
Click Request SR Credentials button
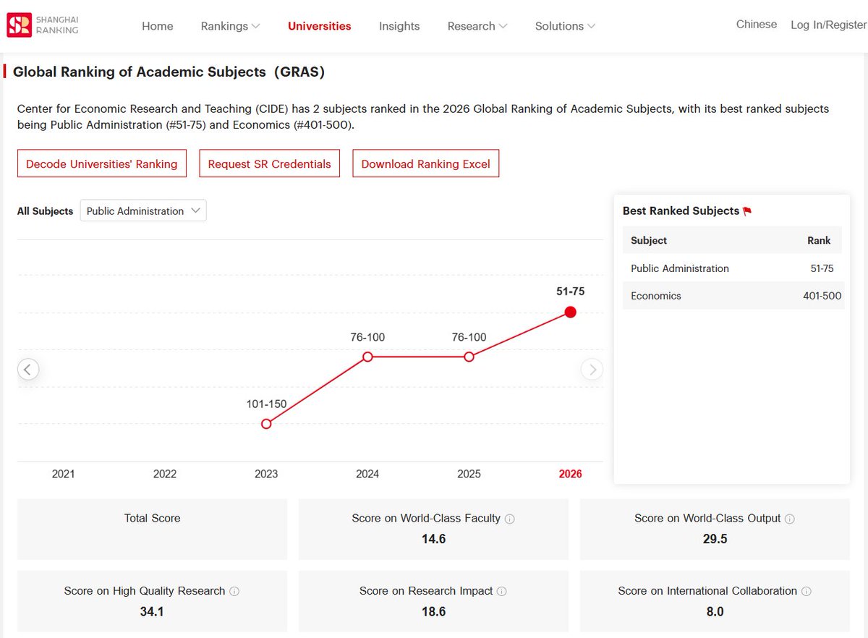click(x=269, y=163)
